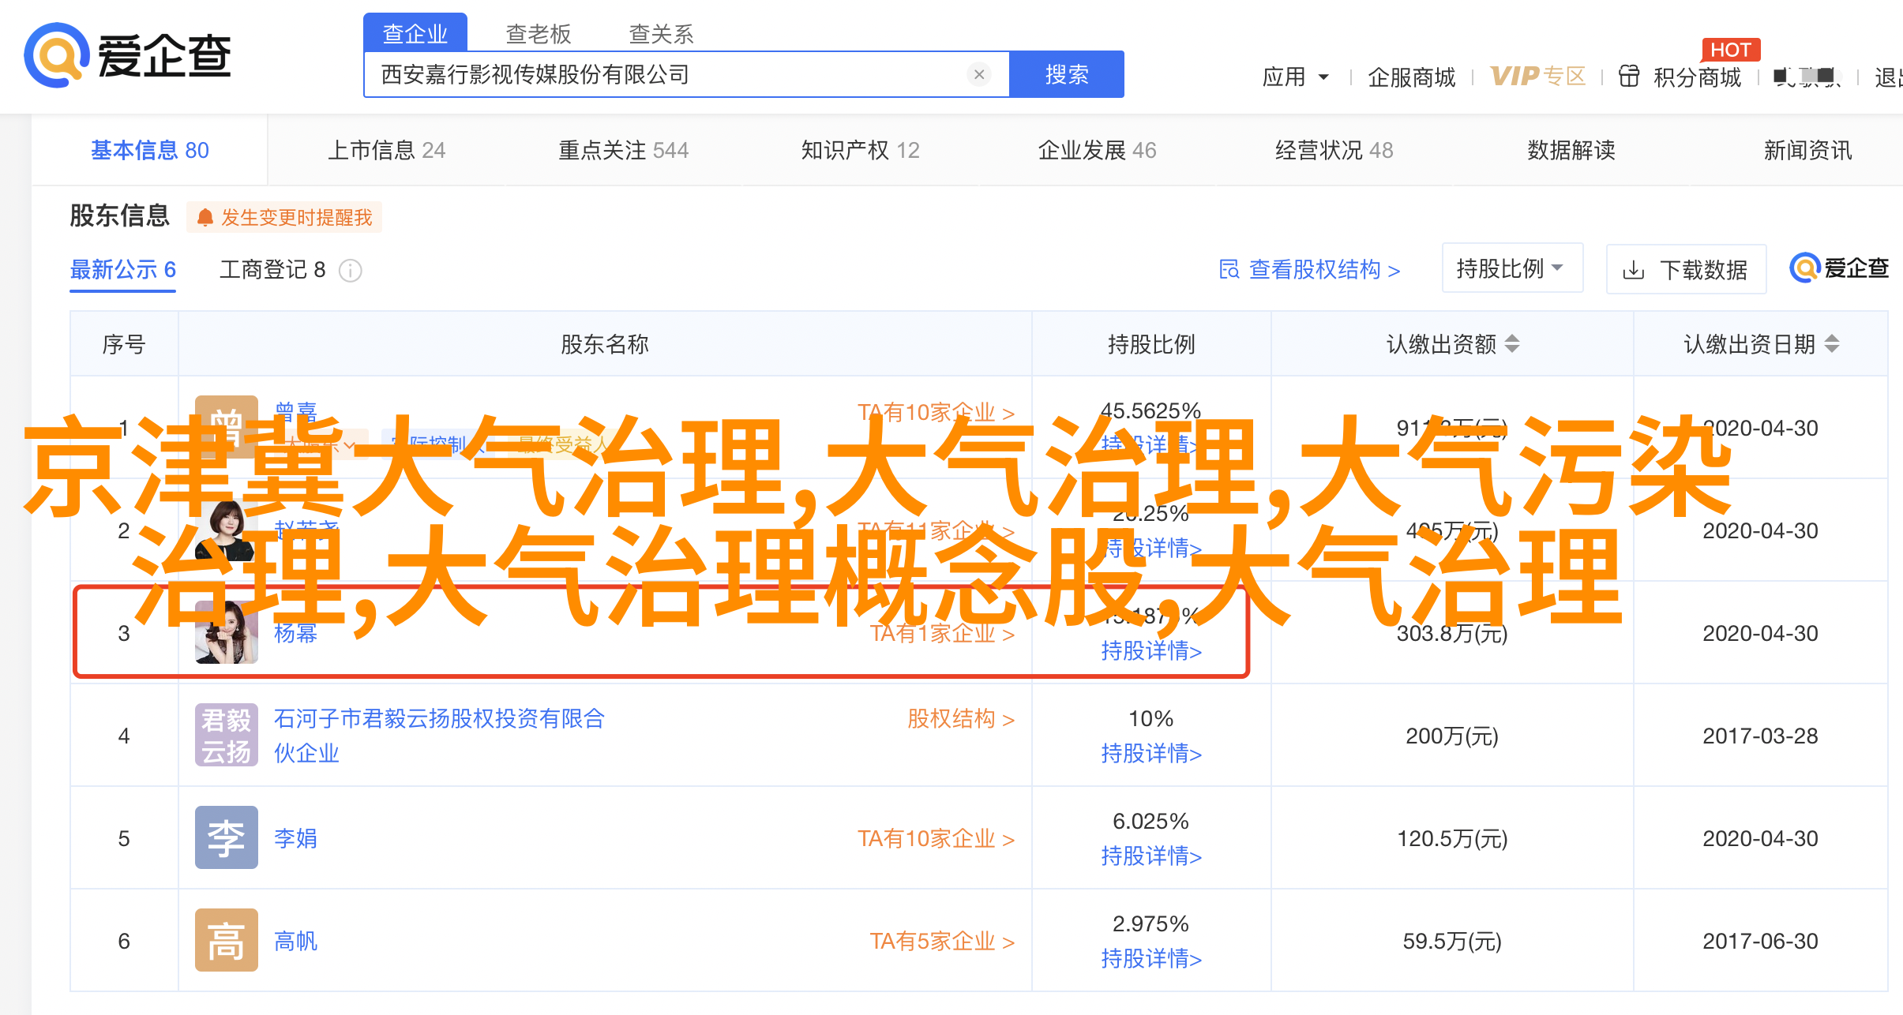Click the photo avatar in row 2

pos(227,530)
